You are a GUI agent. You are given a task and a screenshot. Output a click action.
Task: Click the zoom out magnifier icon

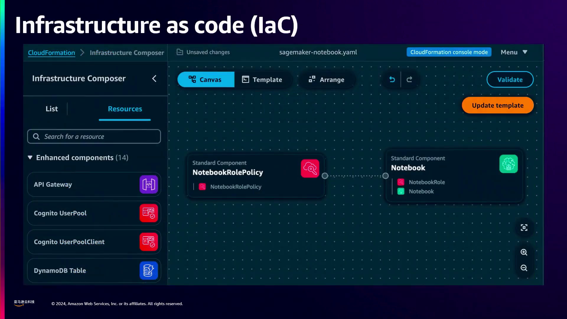(524, 268)
